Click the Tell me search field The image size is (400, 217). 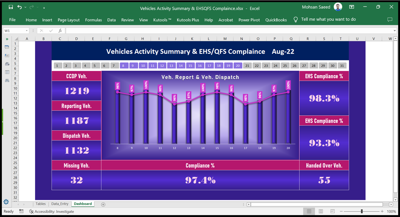pos(328,19)
